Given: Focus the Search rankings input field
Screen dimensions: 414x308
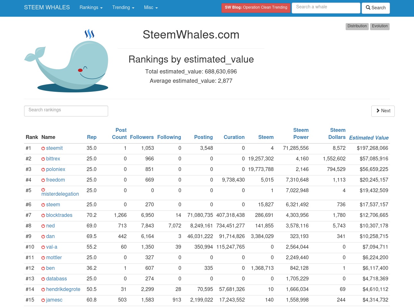Looking at the screenshot, I should 66,111.
